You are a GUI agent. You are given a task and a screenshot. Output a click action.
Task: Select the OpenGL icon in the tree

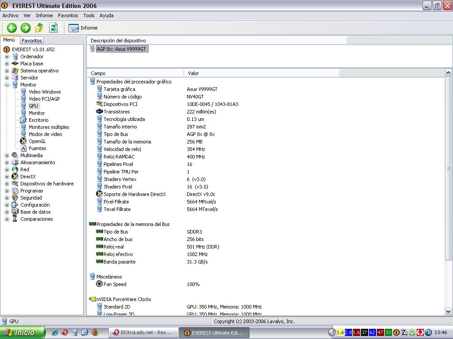pos(23,141)
